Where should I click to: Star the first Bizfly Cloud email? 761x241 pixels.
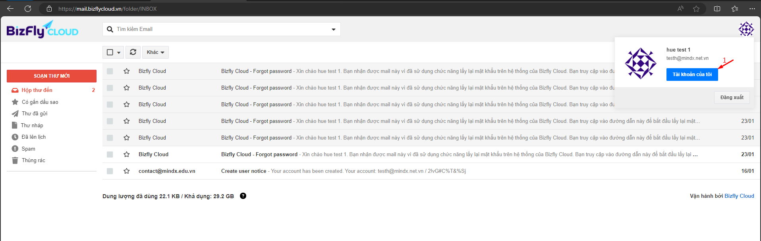pos(127,71)
